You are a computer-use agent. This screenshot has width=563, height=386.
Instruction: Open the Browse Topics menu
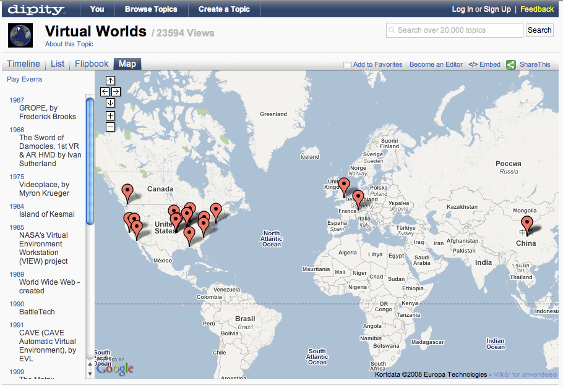click(151, 9)
